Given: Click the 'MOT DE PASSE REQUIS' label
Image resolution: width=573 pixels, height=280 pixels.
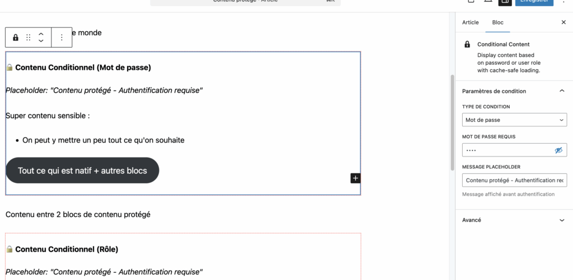Looking at the screenshot, I should pos(489,136).
